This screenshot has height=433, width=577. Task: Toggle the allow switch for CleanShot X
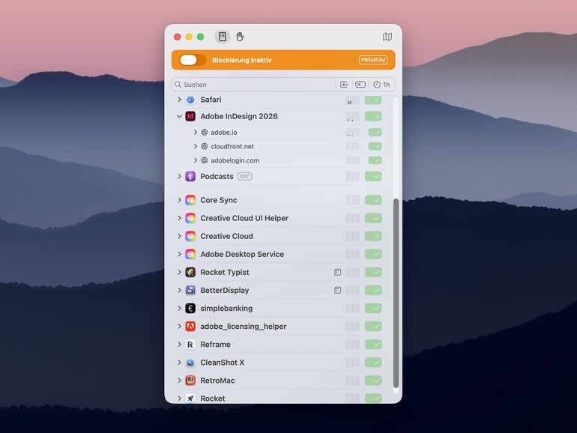click(373, 363)
